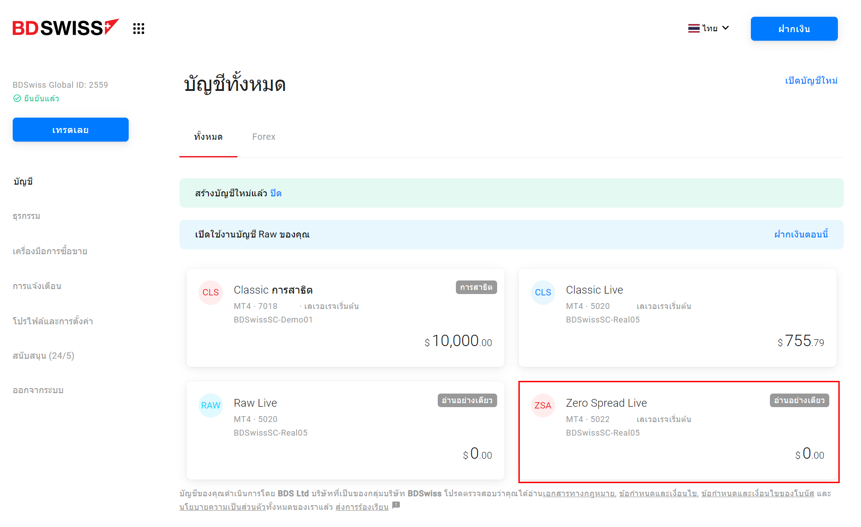Click อ่านอย่างเดียว badge on Zero Spread Live
Image resolution: width=861 pixels, height=527 pixels.
click(799, 400)
